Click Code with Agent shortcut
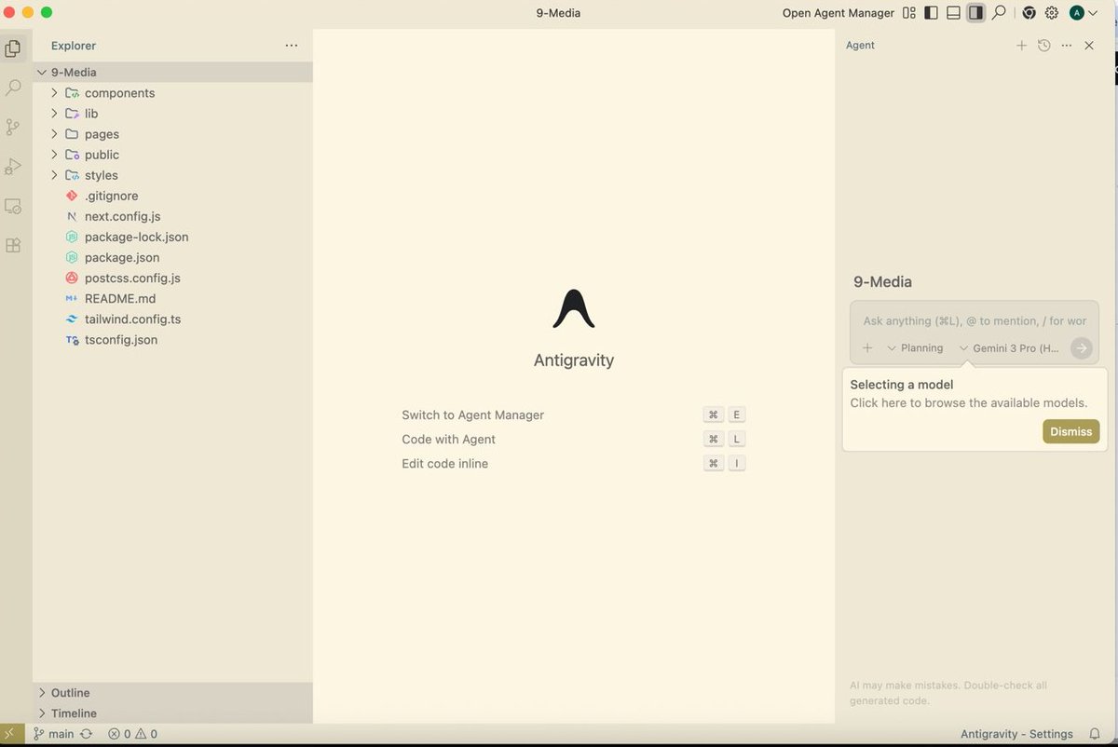This screenshot has width=1118, height=747. click(573, 440)
